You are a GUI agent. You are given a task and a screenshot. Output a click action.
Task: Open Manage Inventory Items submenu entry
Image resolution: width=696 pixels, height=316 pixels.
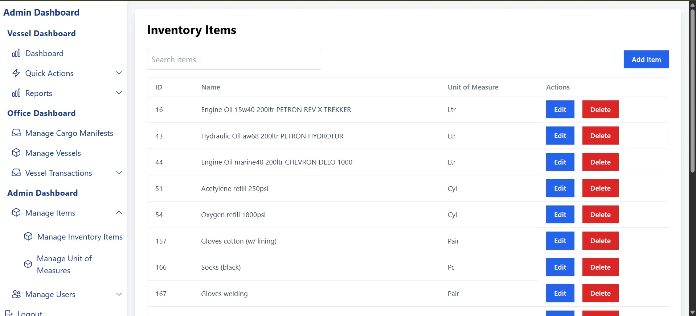(x=80, y=237)
